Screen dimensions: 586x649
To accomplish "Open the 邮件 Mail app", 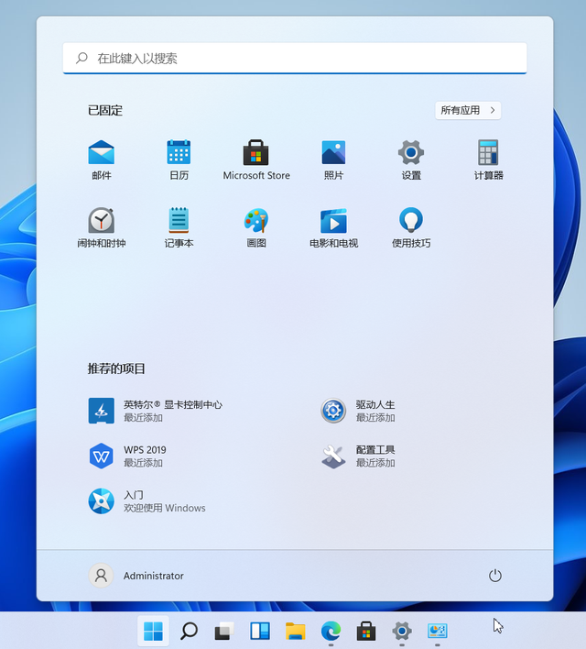I will click(x=102, y=159).
